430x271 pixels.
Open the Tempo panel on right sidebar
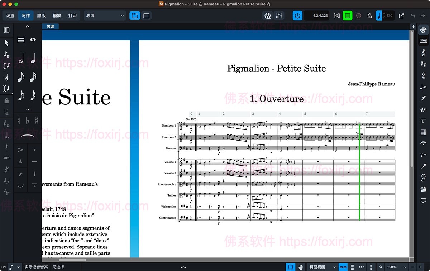tap(423, 87)
